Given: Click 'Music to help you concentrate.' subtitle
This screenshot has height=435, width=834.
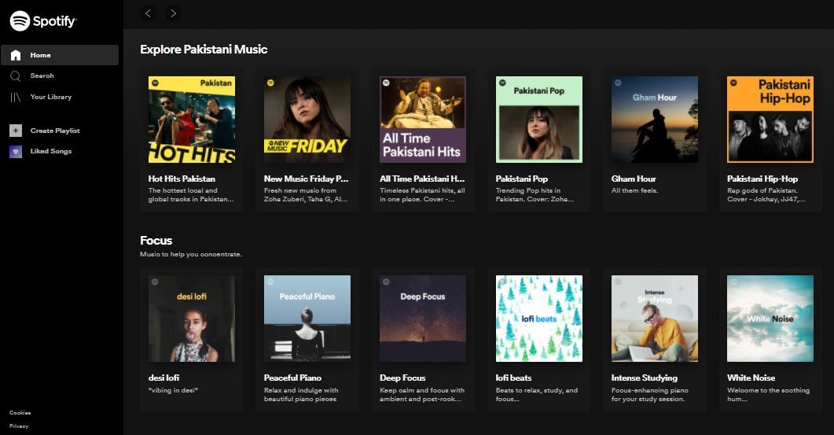Looking at the screenshot, I should pyautogui.click(x=191, y=255).
